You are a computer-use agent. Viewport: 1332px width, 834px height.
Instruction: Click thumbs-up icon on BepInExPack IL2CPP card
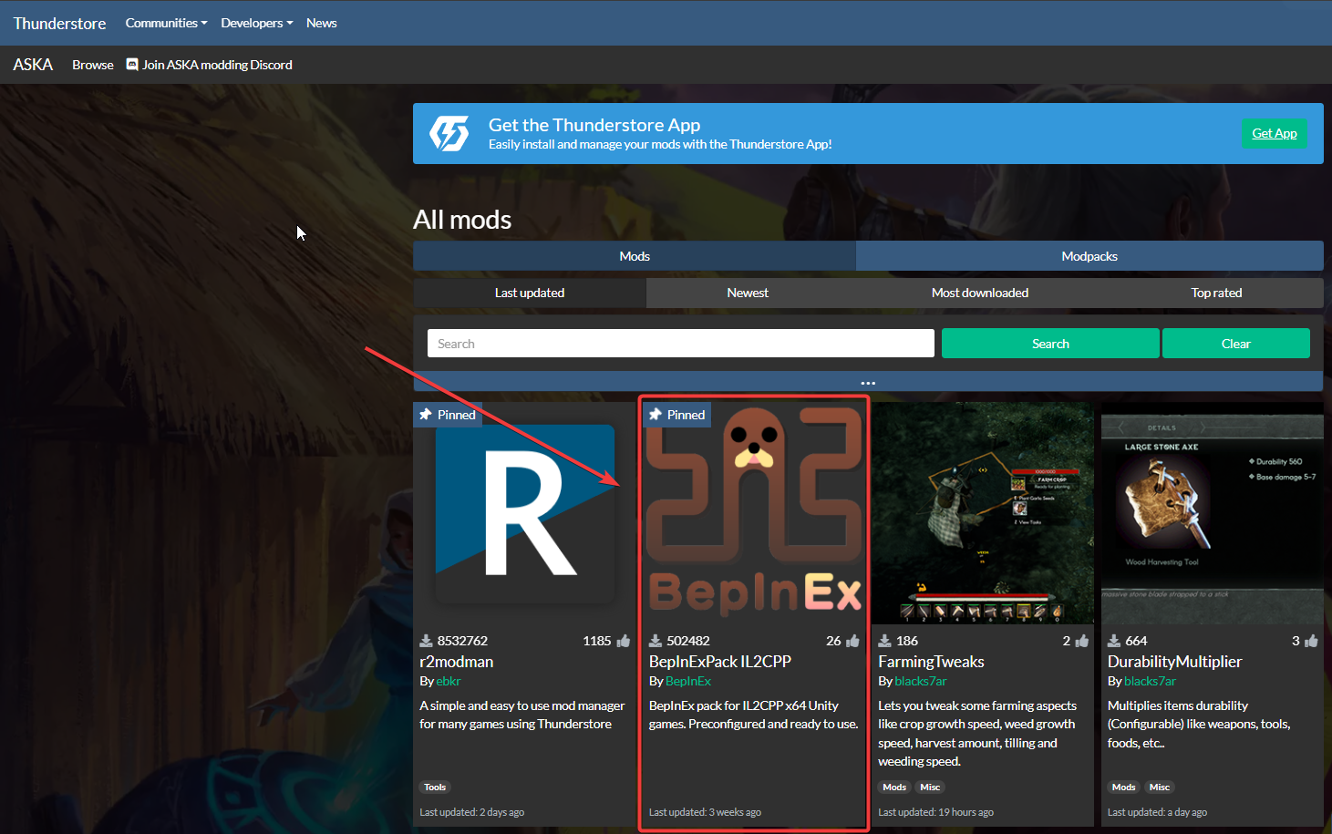click(852, 641)
